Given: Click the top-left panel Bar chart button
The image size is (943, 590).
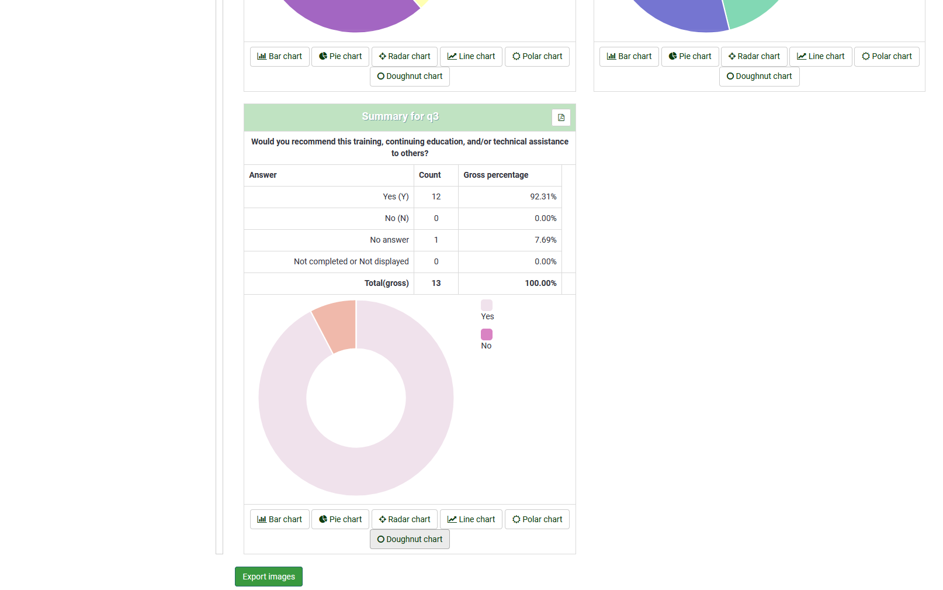Looking at the screenshot, I should (x=280, y=57).
